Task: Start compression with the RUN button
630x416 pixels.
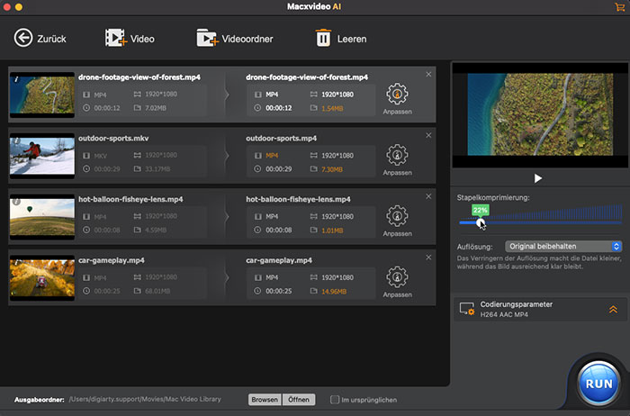Action: (598, 384)
